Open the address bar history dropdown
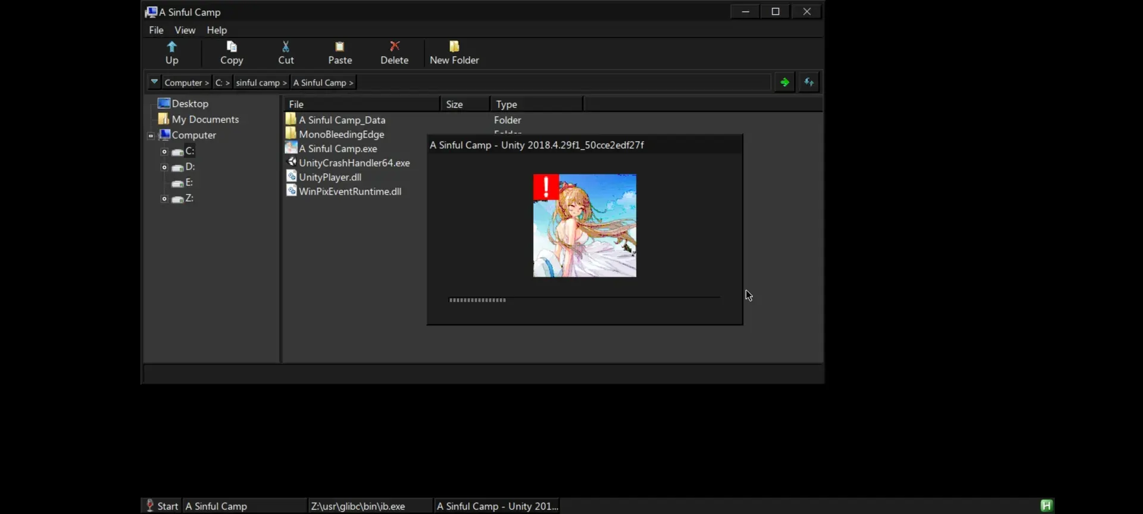 (x=154, y=82)
